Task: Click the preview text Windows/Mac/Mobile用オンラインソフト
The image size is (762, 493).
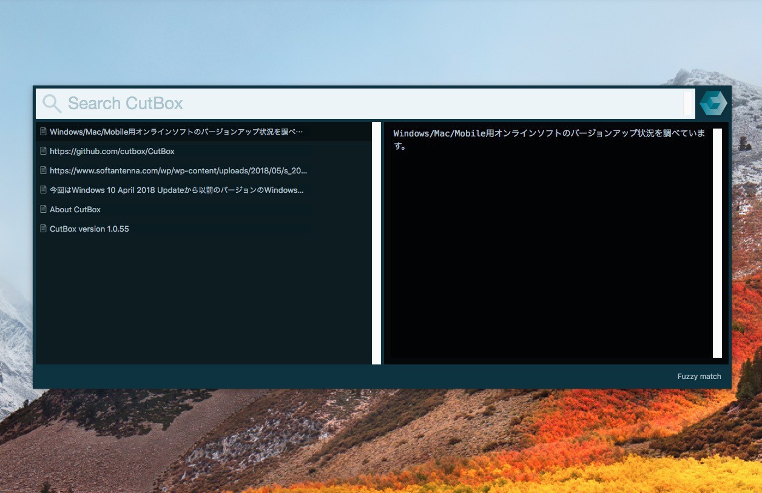Action: point(549,139)
